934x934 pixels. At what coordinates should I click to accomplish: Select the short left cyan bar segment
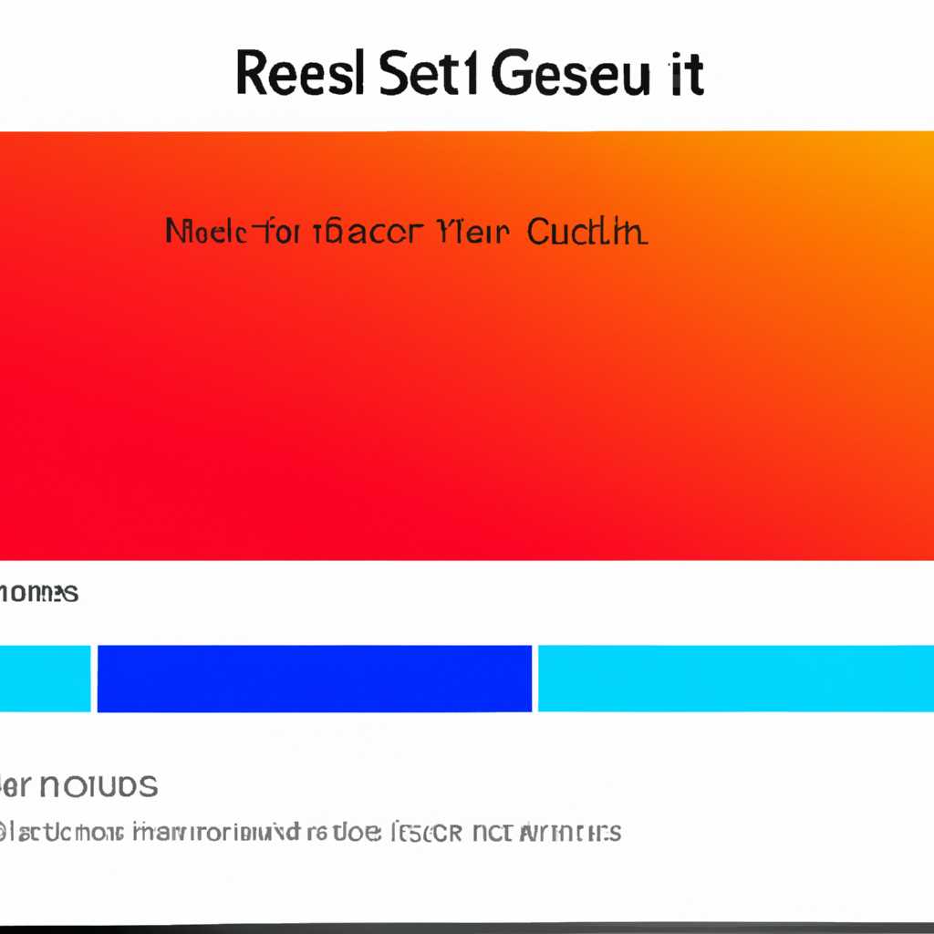point(46,679)
